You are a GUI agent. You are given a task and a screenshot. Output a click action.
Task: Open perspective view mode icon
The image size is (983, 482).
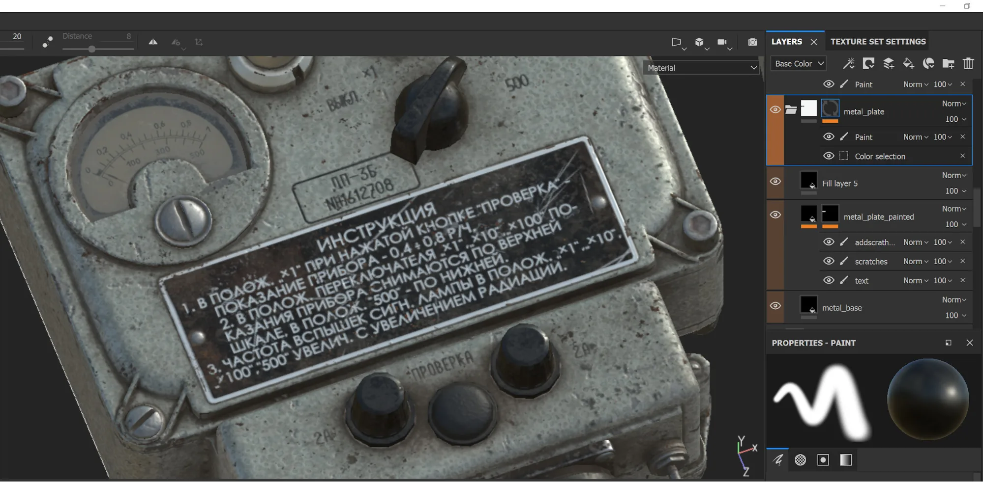click(678, 43)
